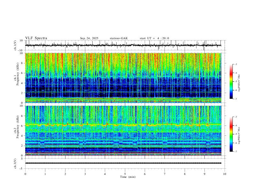Click the 'ch.3(V)' axis label
This screenshot has height=195, width=253.
(x=15, y=163)
